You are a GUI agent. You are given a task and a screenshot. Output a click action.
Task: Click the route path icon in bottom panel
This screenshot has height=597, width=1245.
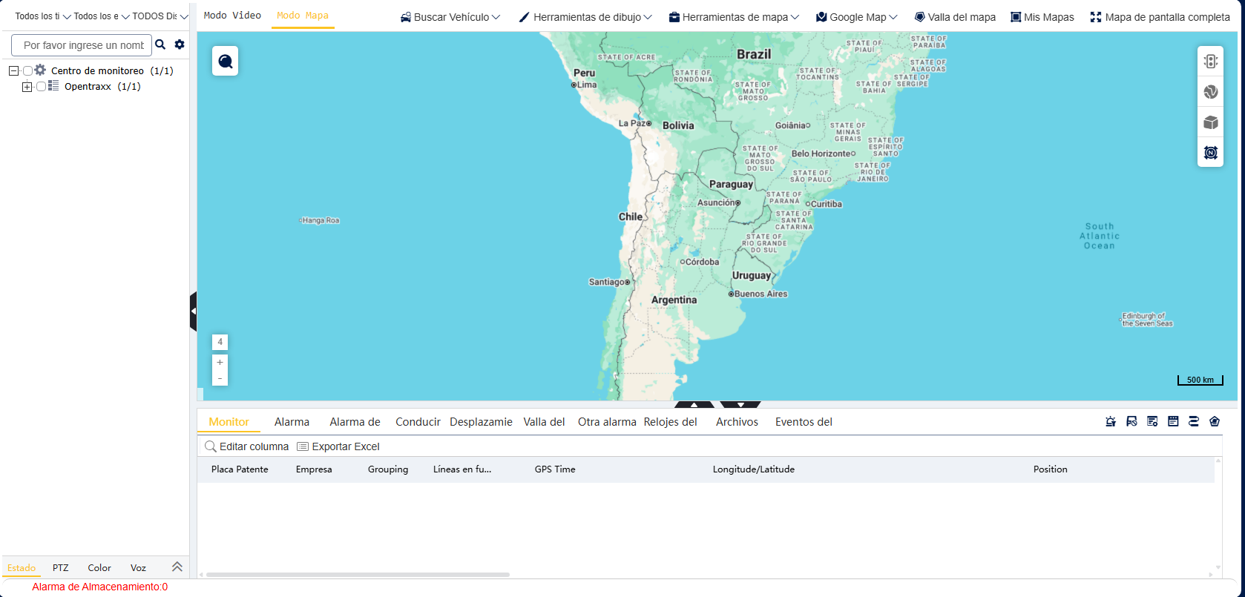coord(1194,421)
